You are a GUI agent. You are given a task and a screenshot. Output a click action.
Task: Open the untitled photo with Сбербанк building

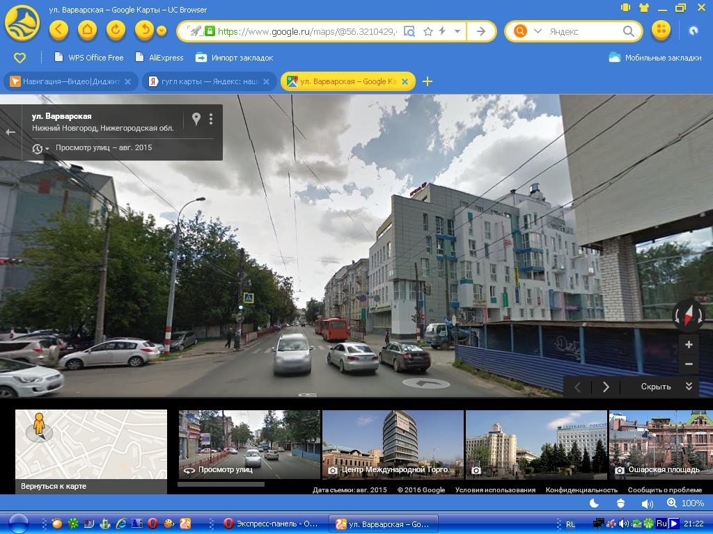pos(536,444)
